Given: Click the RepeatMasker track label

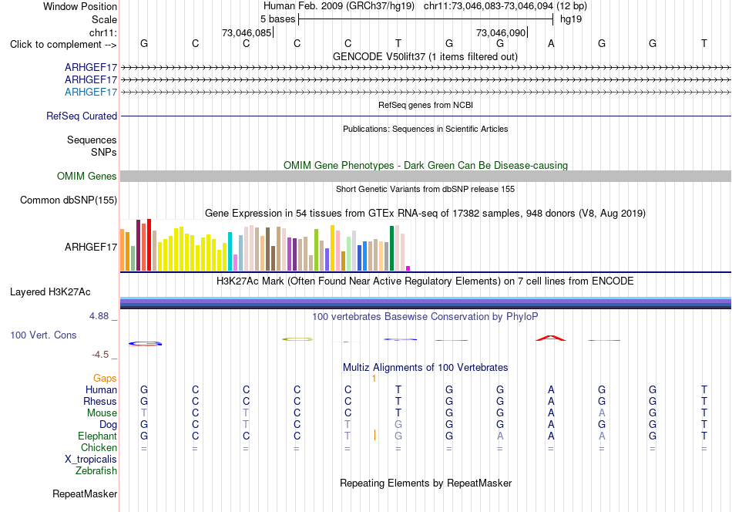Looking at the screenshot, I should (x=85, y=493).
